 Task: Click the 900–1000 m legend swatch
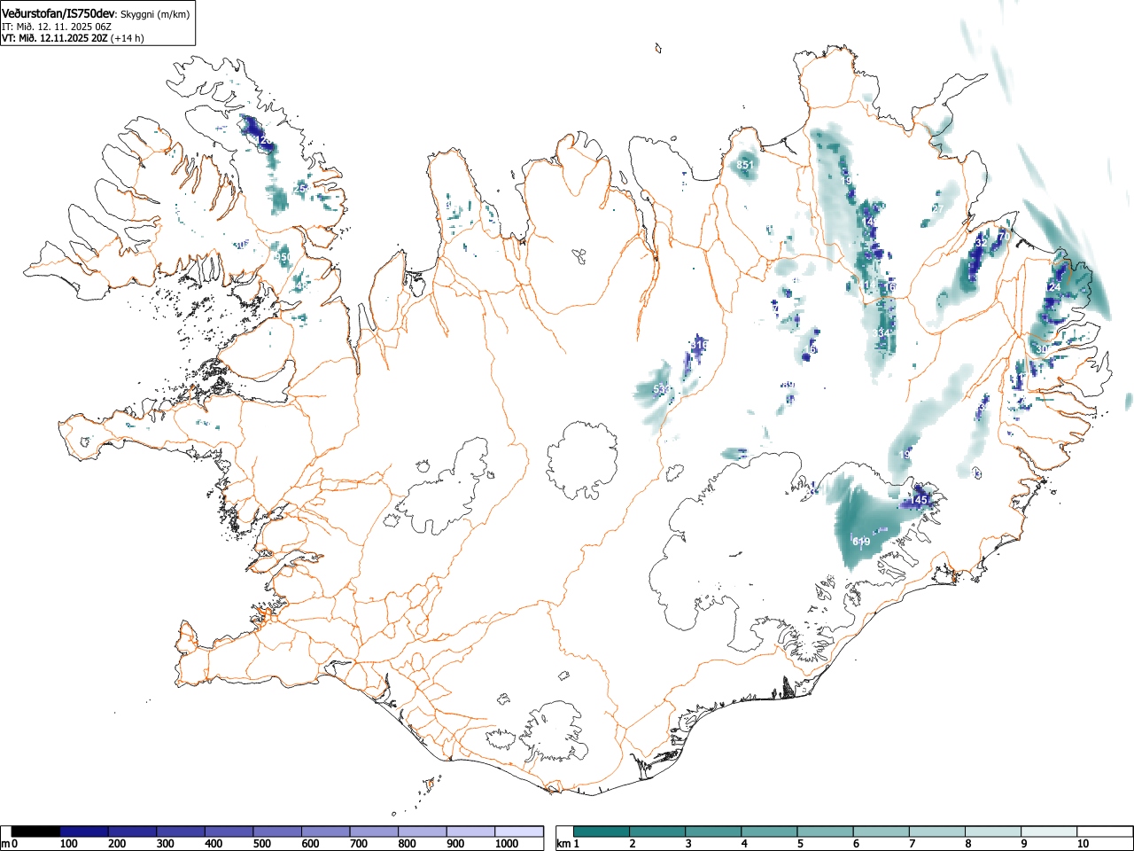470,831
